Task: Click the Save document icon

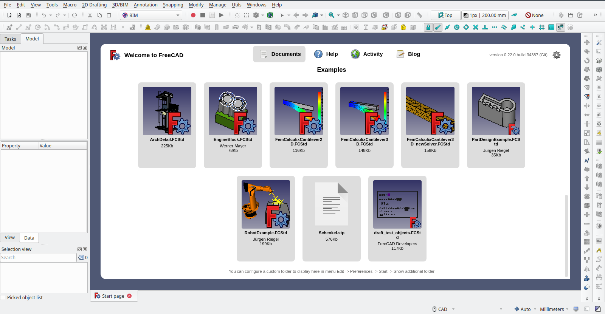Action: click(28, 15)
